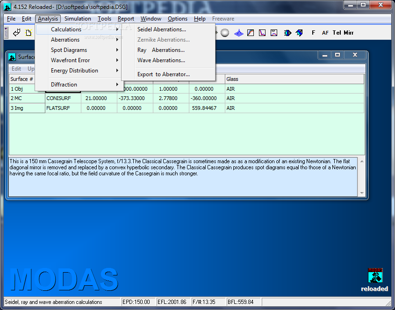Click the red zigzag plot icon
The height and width of the screenshot is (310, 395).
274,33
